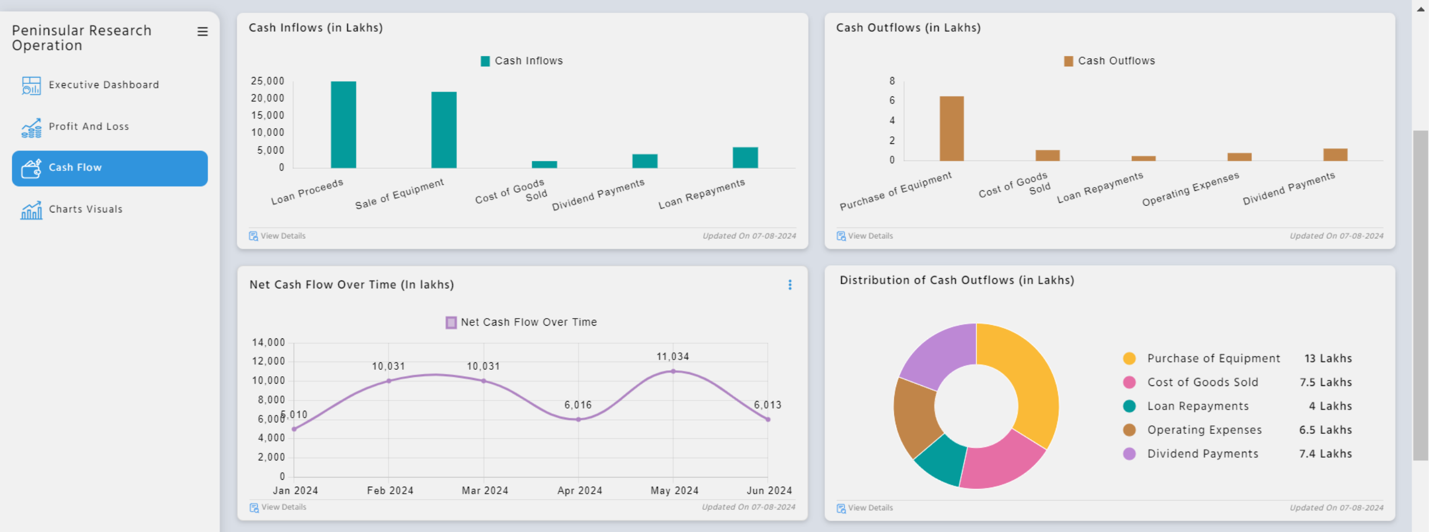Image resolution: width=1430 pixels, height=532 pixels.
Task: Collapse sidebar with hamburger icon
Action: click(x=202, y=32)
